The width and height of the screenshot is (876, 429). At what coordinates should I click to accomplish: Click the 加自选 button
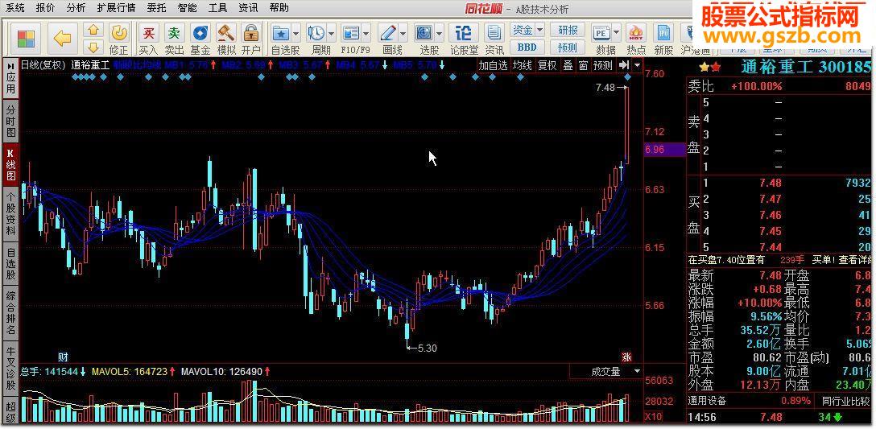(494, 65)
